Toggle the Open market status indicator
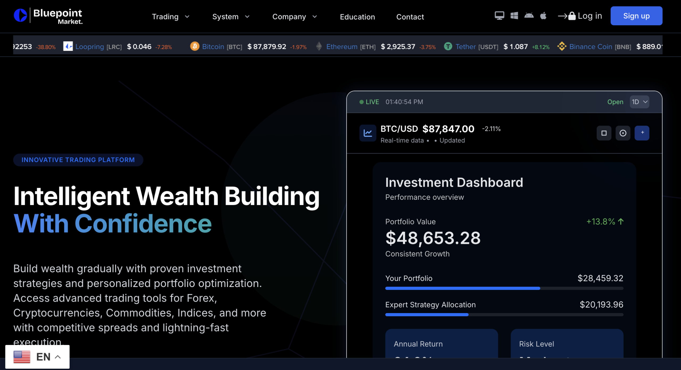 pyautogui.click(x=615, y=102)
